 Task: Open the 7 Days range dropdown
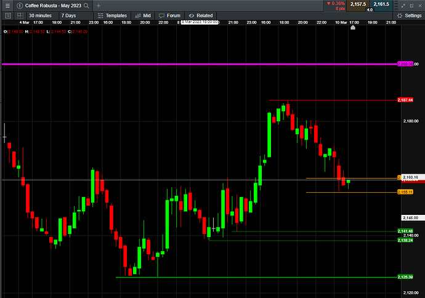pos(69,16)
